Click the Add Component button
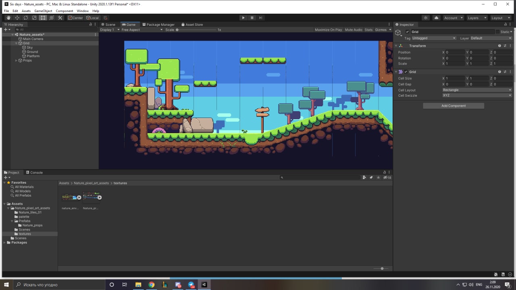The height and width of the screenshot is (290, 516). pos(453,106)
